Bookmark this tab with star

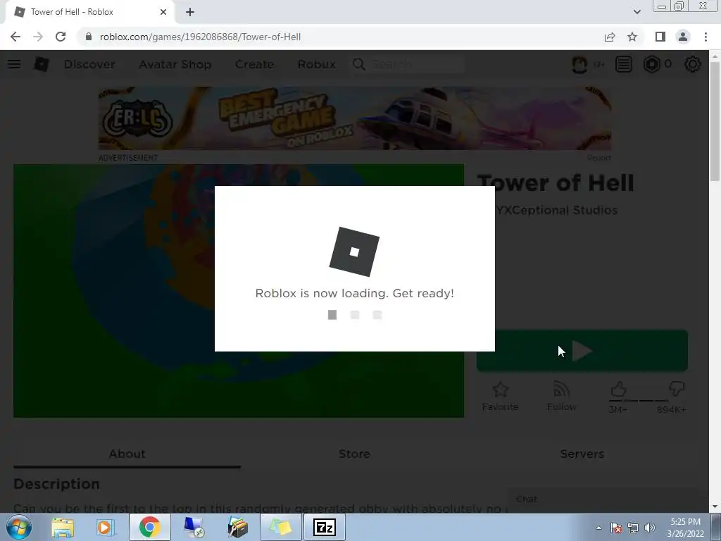pyautogui.click(x=632, y=37)
